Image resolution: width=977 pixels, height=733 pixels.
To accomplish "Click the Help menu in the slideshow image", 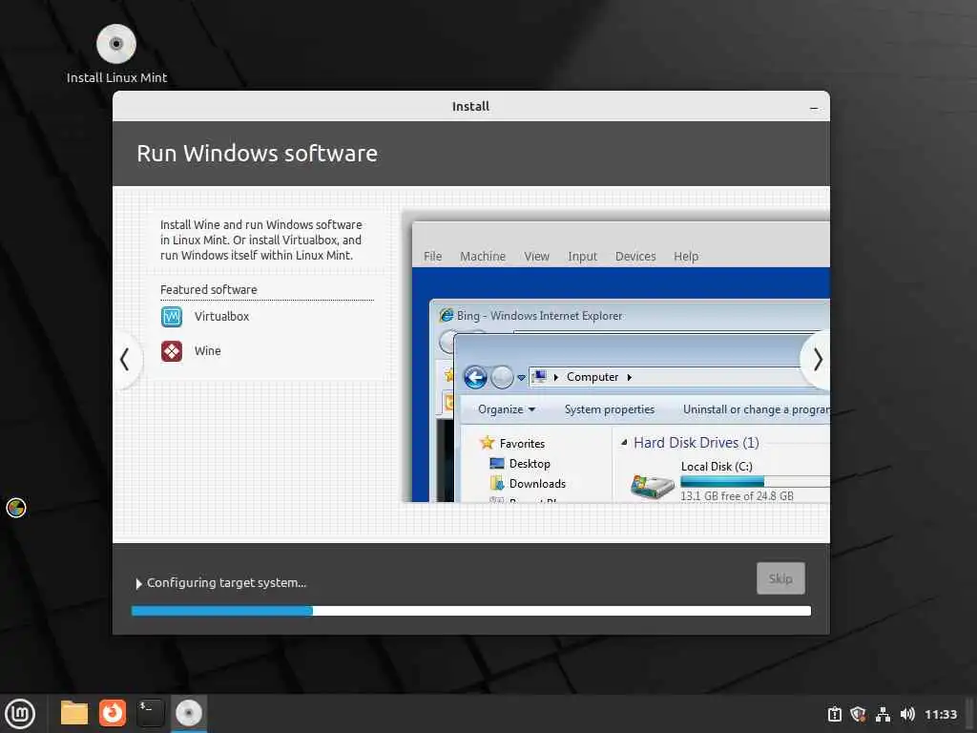I will click(x=686, y=256).
